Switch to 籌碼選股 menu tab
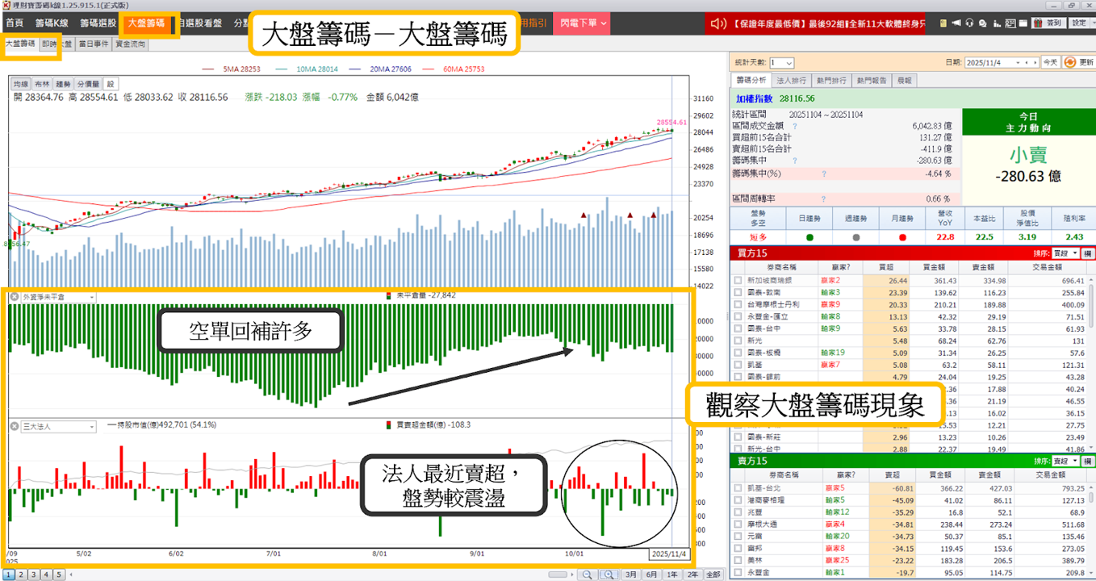The width and height of the screenshot is (1096, 581). [x=98, y=23]
